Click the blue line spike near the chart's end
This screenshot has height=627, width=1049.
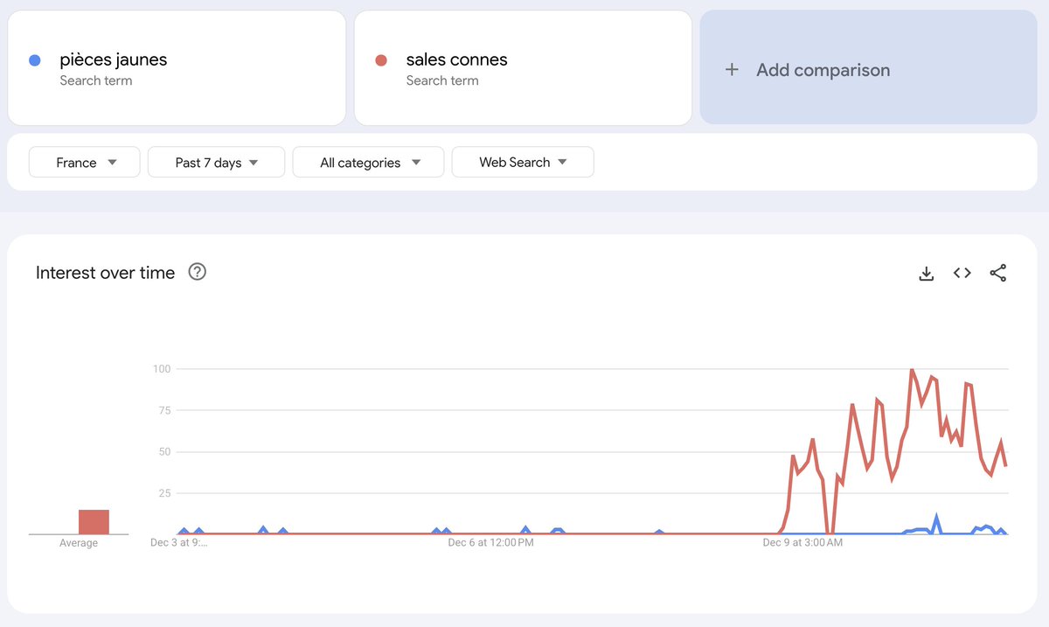point(936,518)
